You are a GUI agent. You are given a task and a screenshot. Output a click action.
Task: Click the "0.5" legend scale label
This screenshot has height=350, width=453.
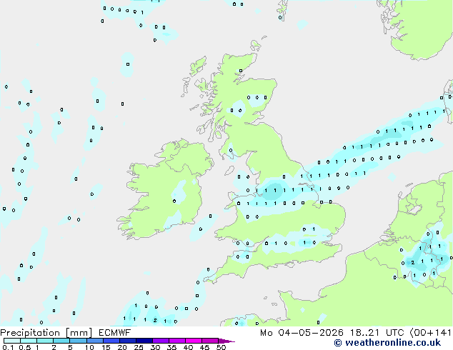point(24,347)
